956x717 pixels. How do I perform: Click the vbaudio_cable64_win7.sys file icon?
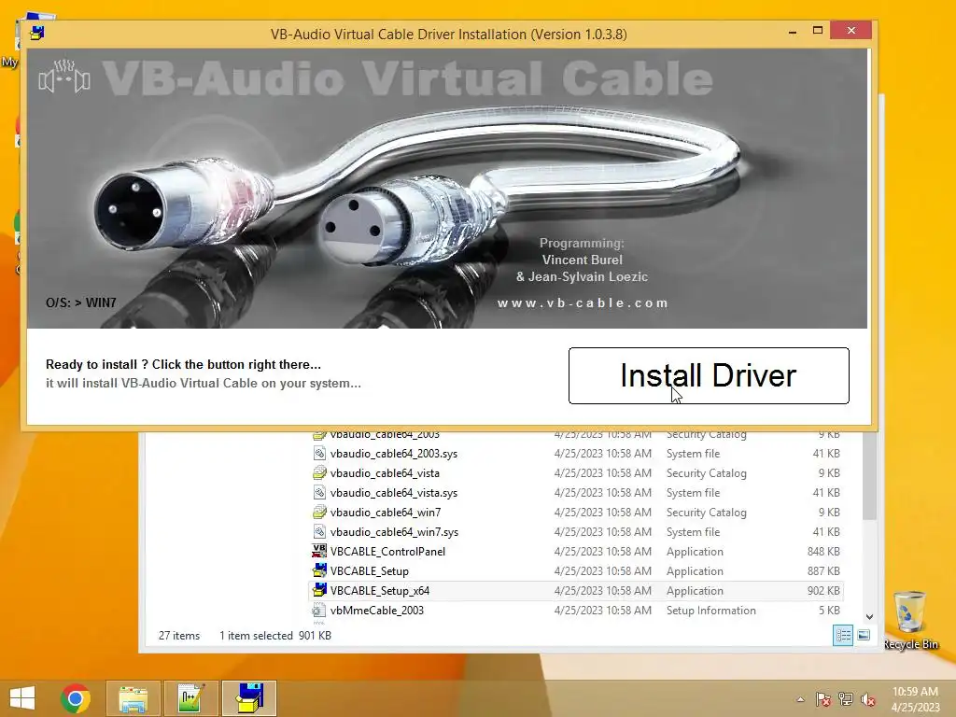point(319,531)
